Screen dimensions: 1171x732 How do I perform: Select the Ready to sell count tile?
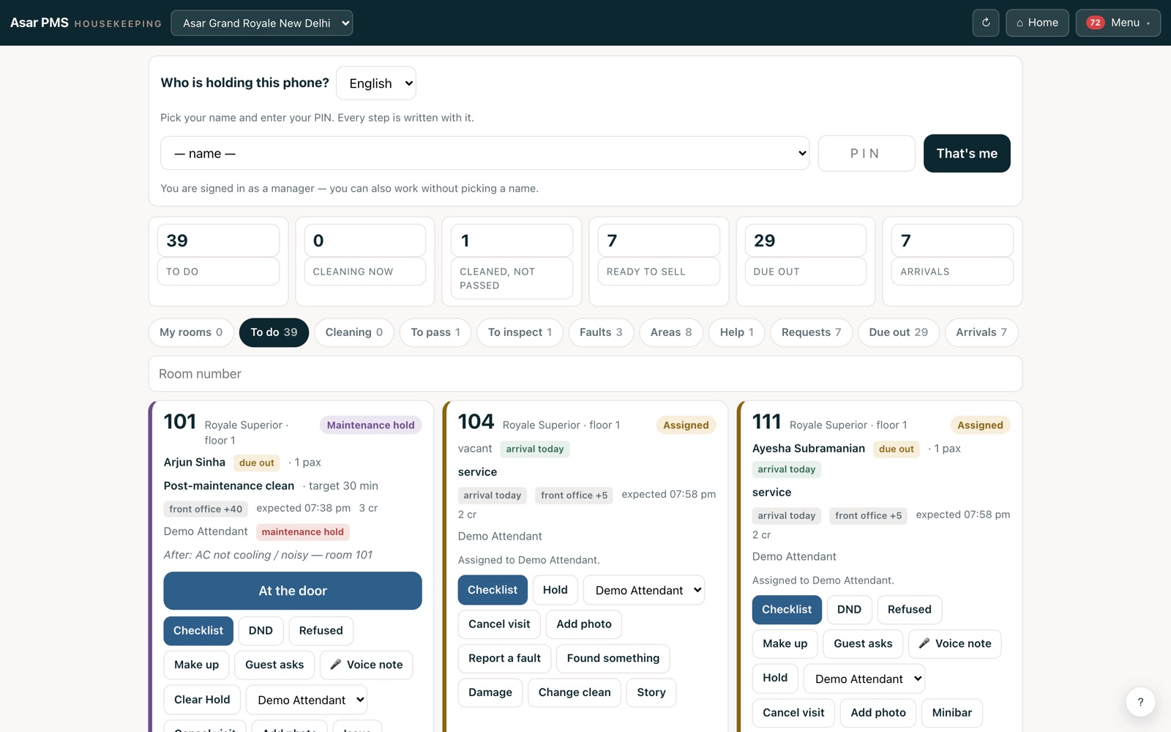click(x=659, y=261)
